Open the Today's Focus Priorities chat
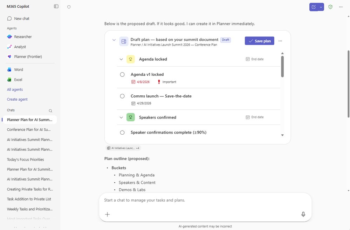 (25, 159)
